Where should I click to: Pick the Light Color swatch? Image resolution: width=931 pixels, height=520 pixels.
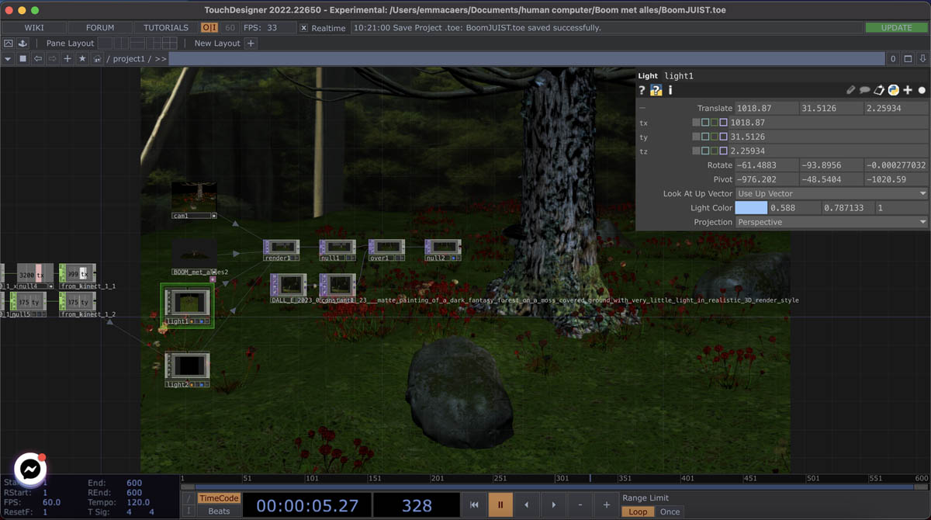pyautogui.click(x=751, y=208)
